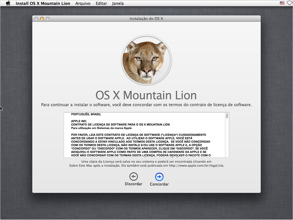Minimize the installer with the yellow button
The height and width of the screenshot is (220, 293).
[x=42, y=19]
